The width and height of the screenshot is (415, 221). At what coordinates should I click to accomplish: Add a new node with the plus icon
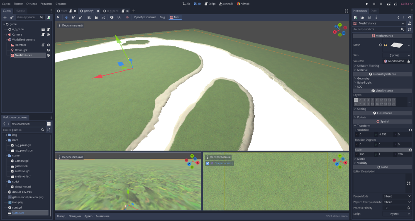5,17
